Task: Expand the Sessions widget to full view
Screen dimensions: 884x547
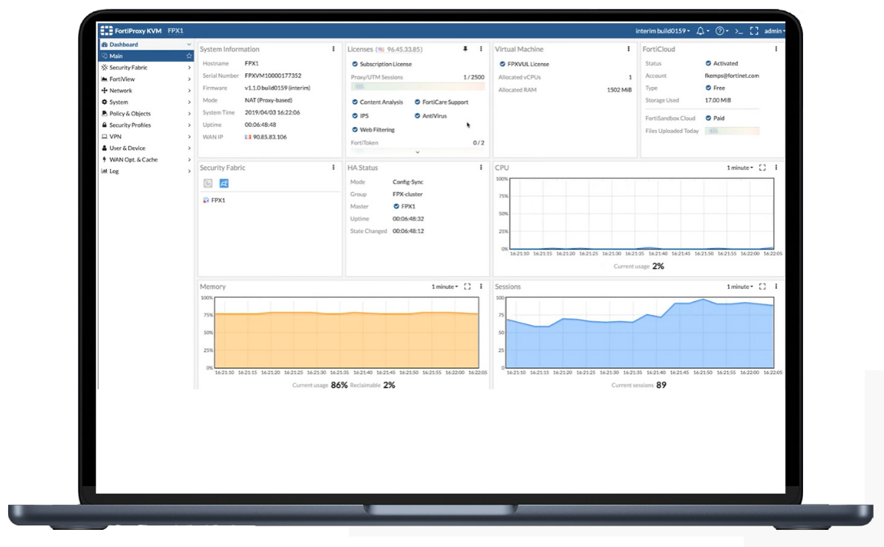Action: (762, 286)
